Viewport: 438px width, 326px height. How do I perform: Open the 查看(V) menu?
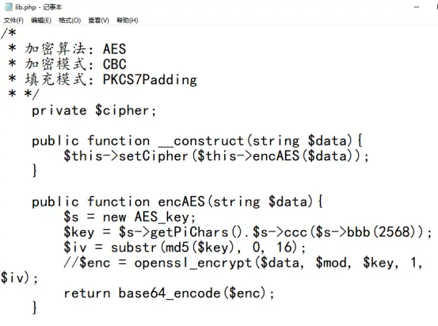(x=98, y=21)
